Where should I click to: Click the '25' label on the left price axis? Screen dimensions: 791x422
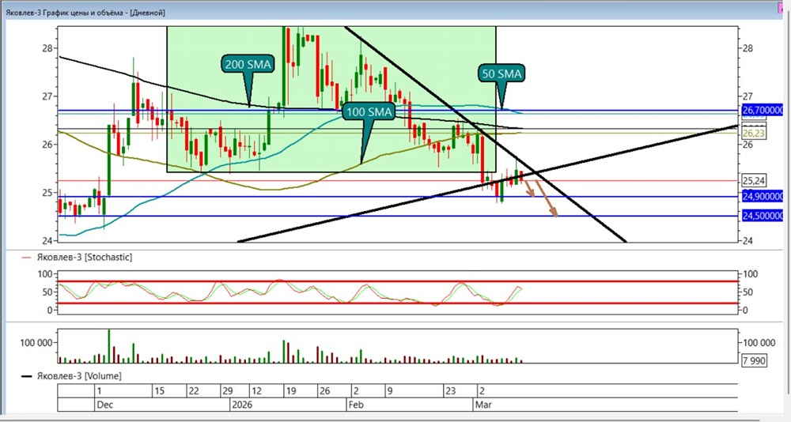(47, 193)
